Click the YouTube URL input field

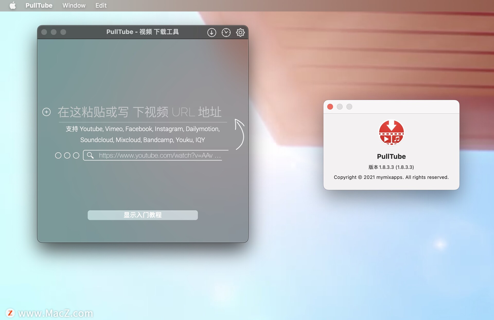tap(156, 155)
